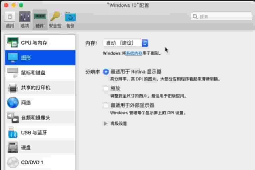Select the 缩放 resolution radio button
The width and height of the screenshot is (255, 170).
click(x=106, y=89)
